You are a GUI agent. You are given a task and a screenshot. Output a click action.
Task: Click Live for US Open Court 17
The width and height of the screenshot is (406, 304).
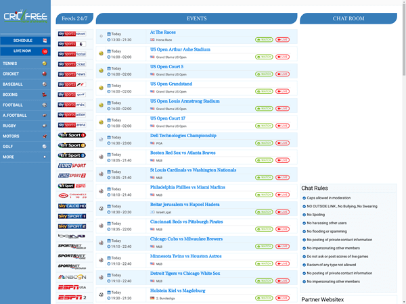[x=282, y=126]
